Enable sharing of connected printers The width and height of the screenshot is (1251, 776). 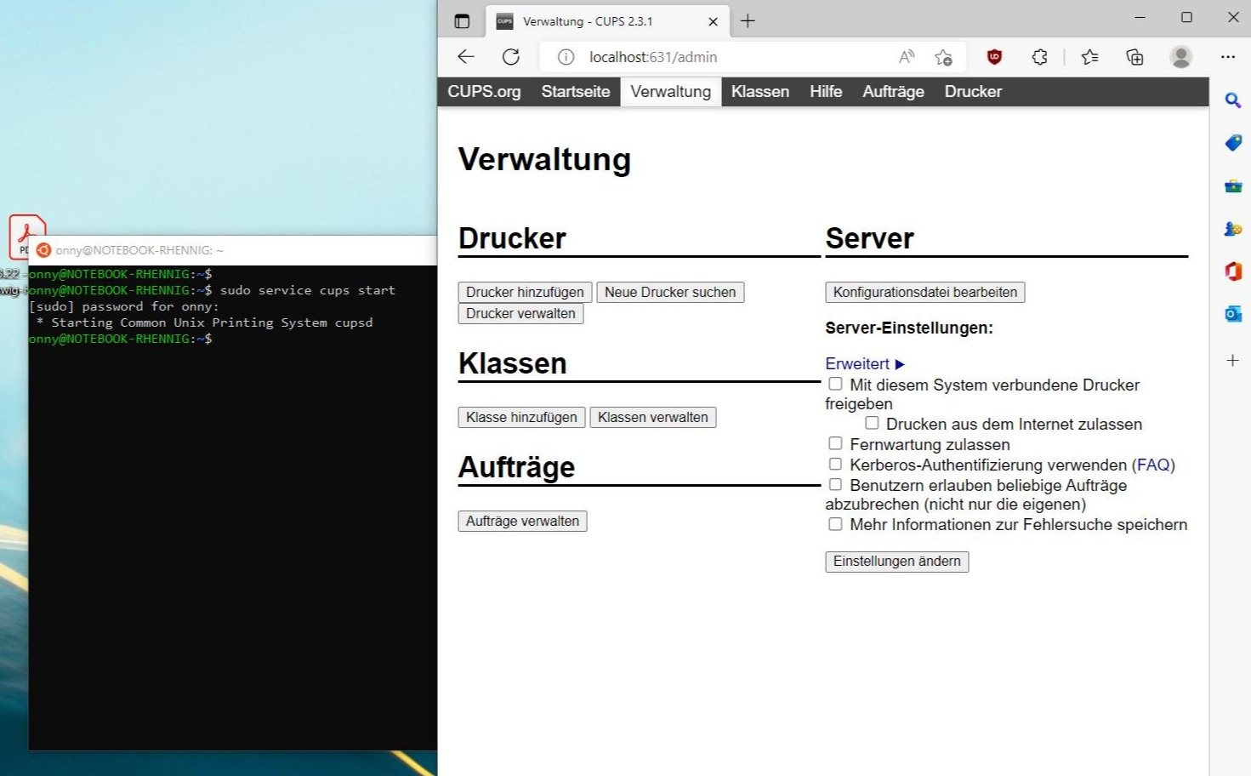pyautogui.click(x=835, y=384)
